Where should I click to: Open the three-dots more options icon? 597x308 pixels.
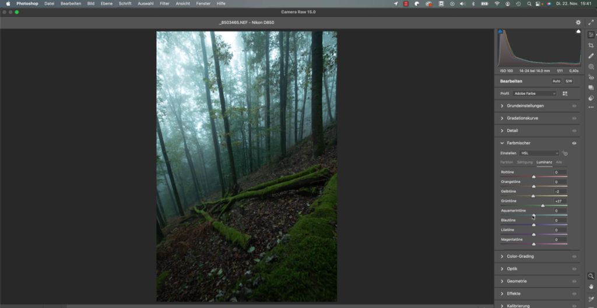click(591, 107)
